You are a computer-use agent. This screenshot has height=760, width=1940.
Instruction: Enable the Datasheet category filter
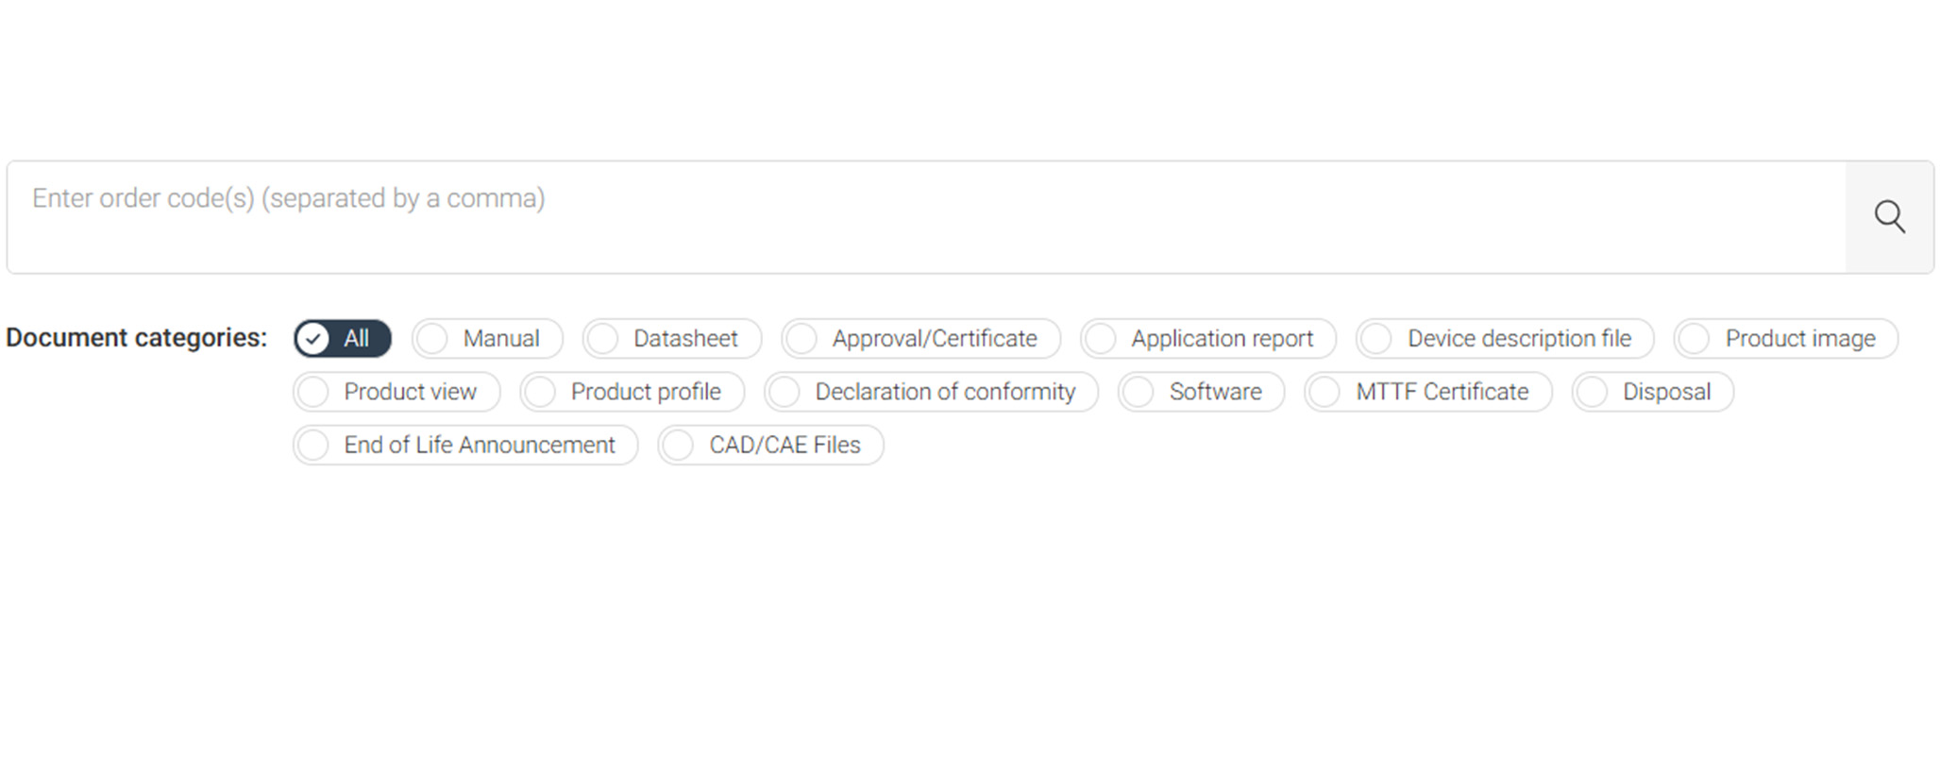coord(671,338)
